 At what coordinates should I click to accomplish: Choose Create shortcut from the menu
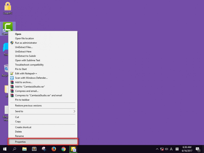[23, 127]
